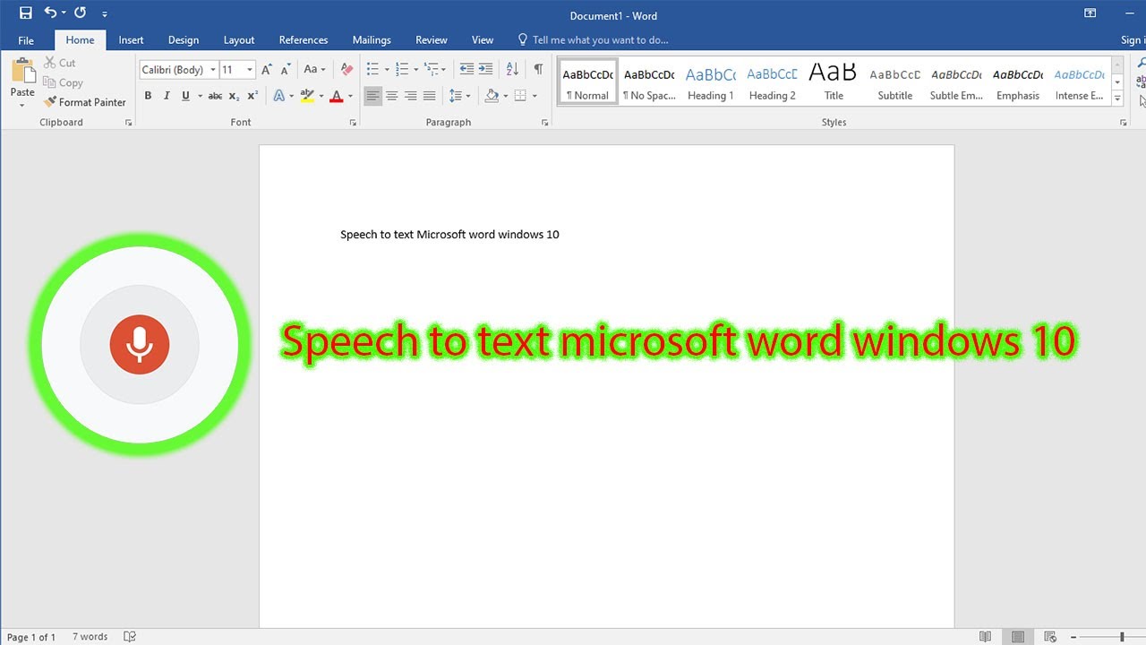This screenshot has height=645, width=1146.
Task: Toggle subscript formatting
Action: pos(234,96)
